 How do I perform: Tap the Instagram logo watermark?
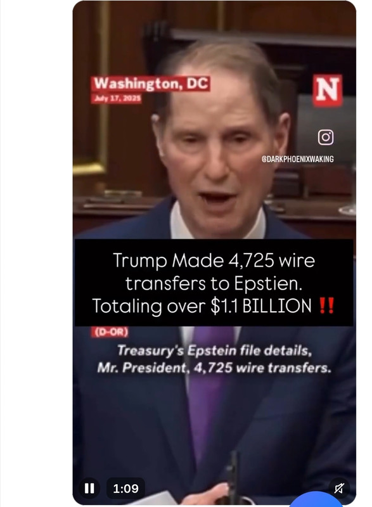click(x=326, y=137)
